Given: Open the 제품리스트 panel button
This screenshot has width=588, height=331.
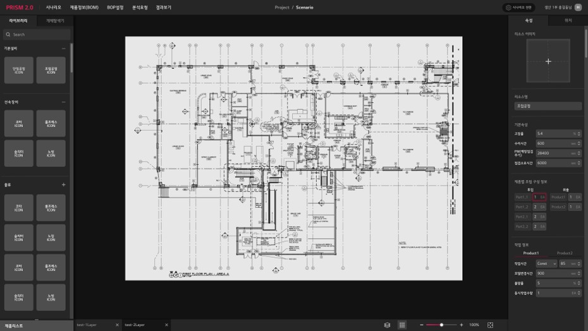Looking at the screenshot, I should click(x=14, y=325).
